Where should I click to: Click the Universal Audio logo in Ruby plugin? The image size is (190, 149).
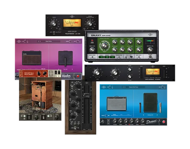[19, 41]
